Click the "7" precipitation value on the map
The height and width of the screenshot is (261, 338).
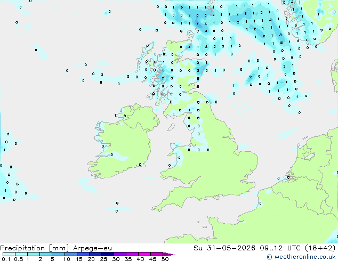197,23
